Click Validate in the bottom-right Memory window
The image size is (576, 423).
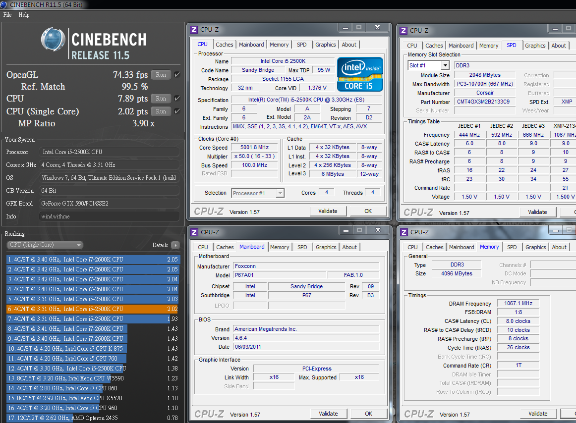coord(538,414)
